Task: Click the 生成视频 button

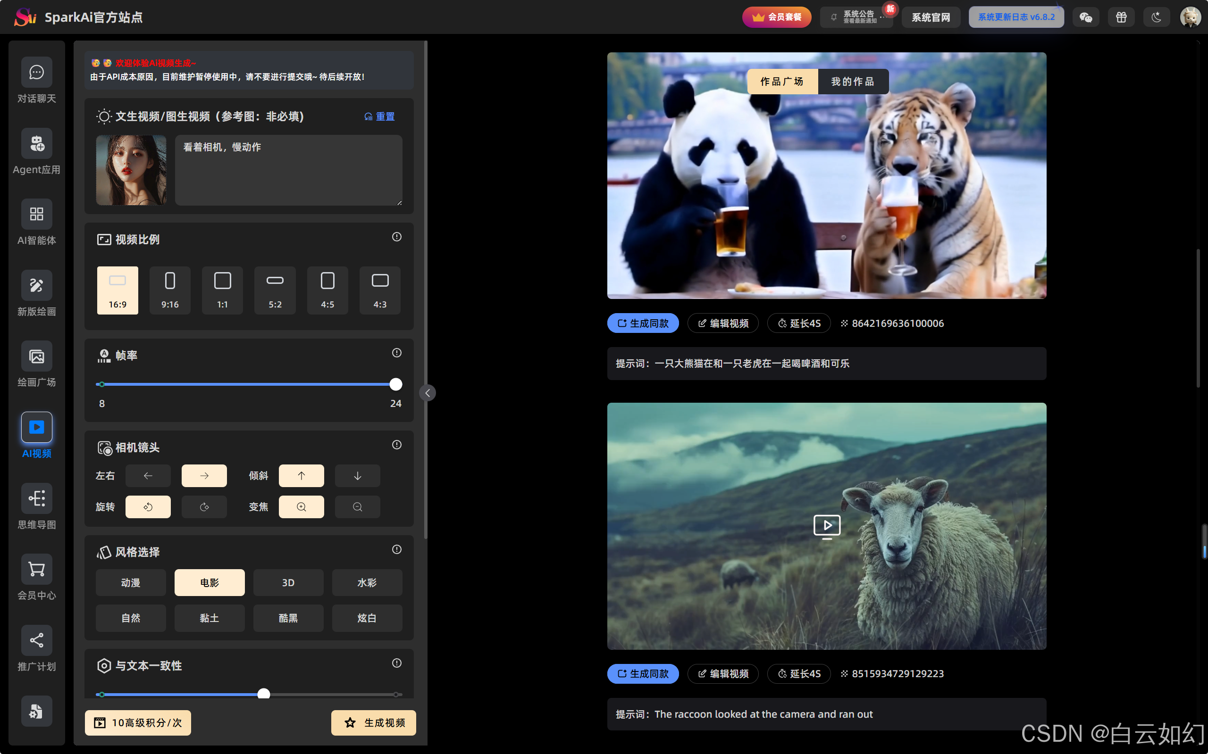Action: click(x=374, y=722)
